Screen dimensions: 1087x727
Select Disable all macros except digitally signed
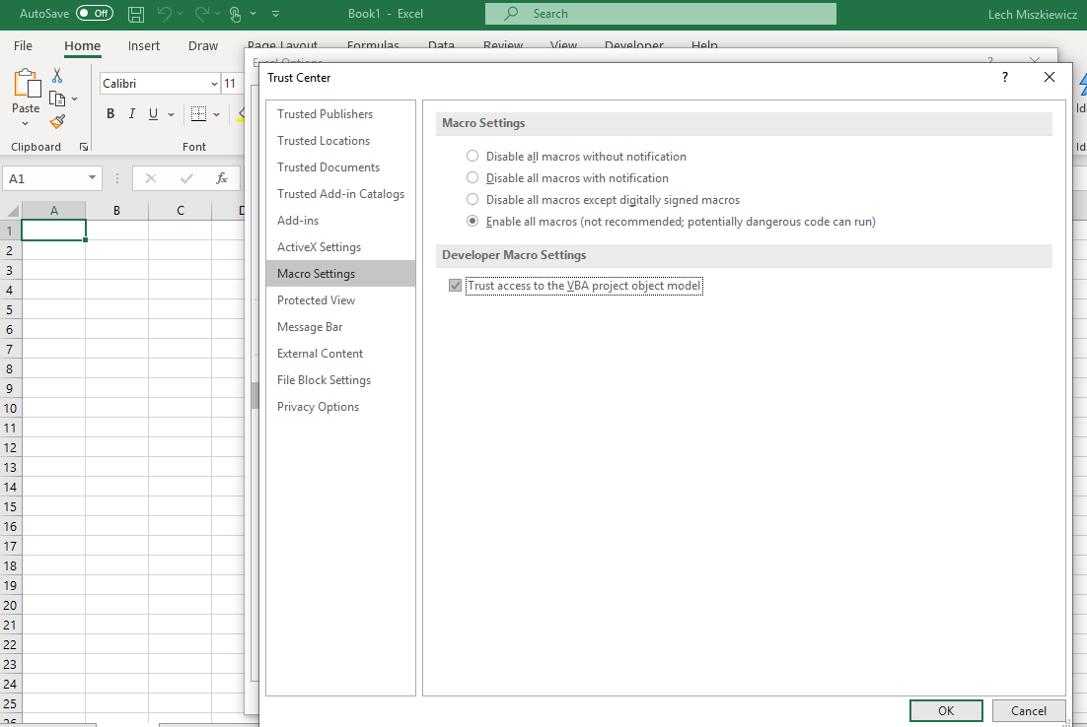pos(472,200)
